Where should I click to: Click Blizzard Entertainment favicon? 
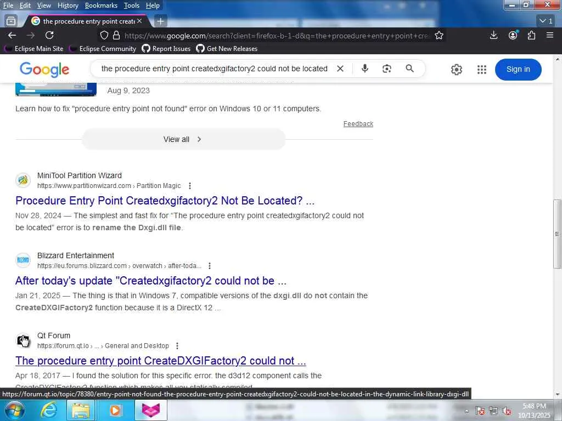23,260
